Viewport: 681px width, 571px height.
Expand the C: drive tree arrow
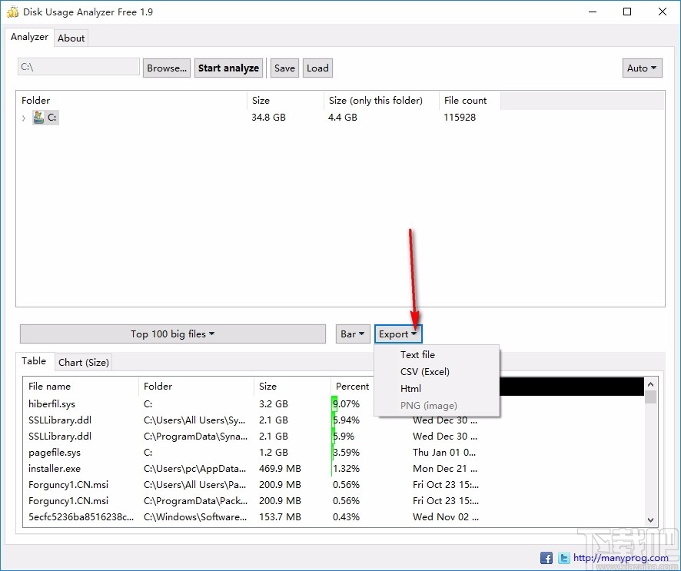24,118
